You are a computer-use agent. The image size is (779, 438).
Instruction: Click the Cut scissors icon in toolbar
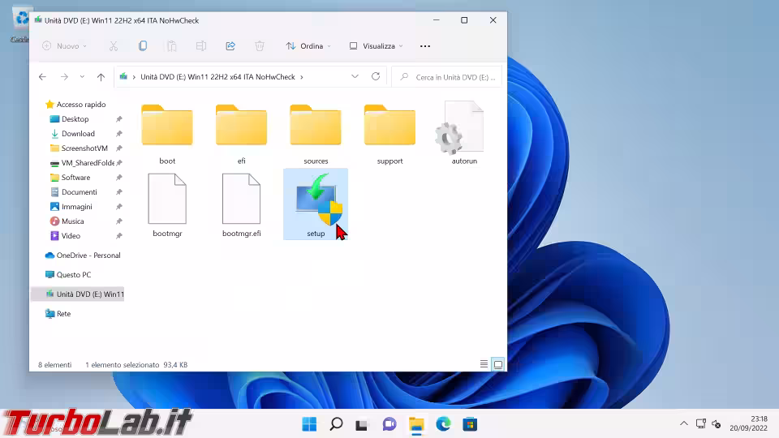pos(114,46)
